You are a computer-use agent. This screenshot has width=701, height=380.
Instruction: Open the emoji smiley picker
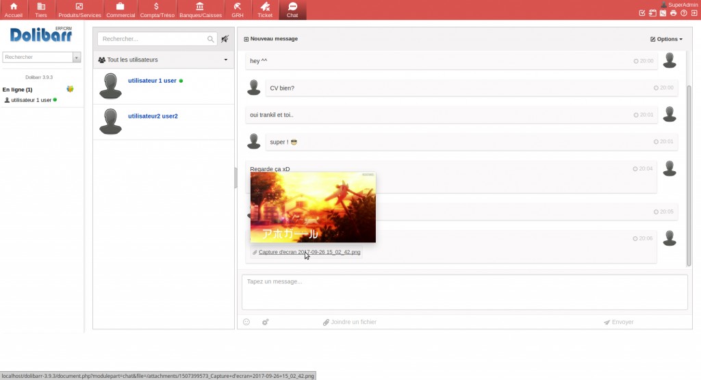[x=246, y=322]
